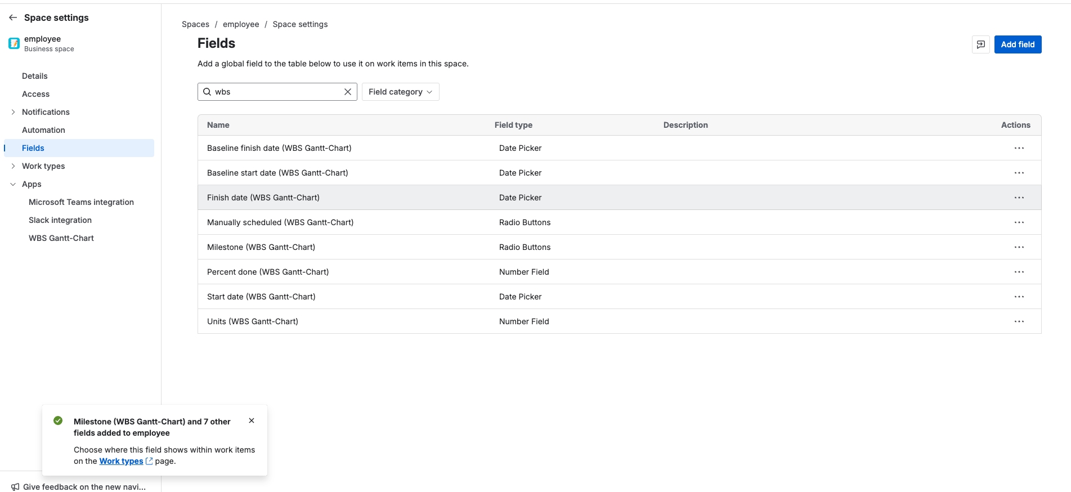Open actions menu for Milestone field
The height and width of the screenshot is (492, 1071).
(1019, 247)
